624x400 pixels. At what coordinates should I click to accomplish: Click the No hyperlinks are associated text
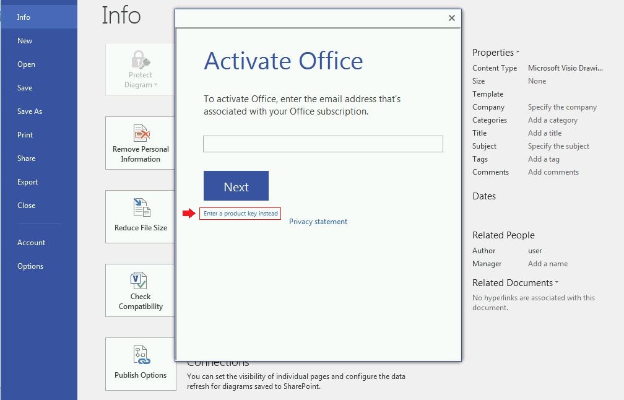[533, 303]
